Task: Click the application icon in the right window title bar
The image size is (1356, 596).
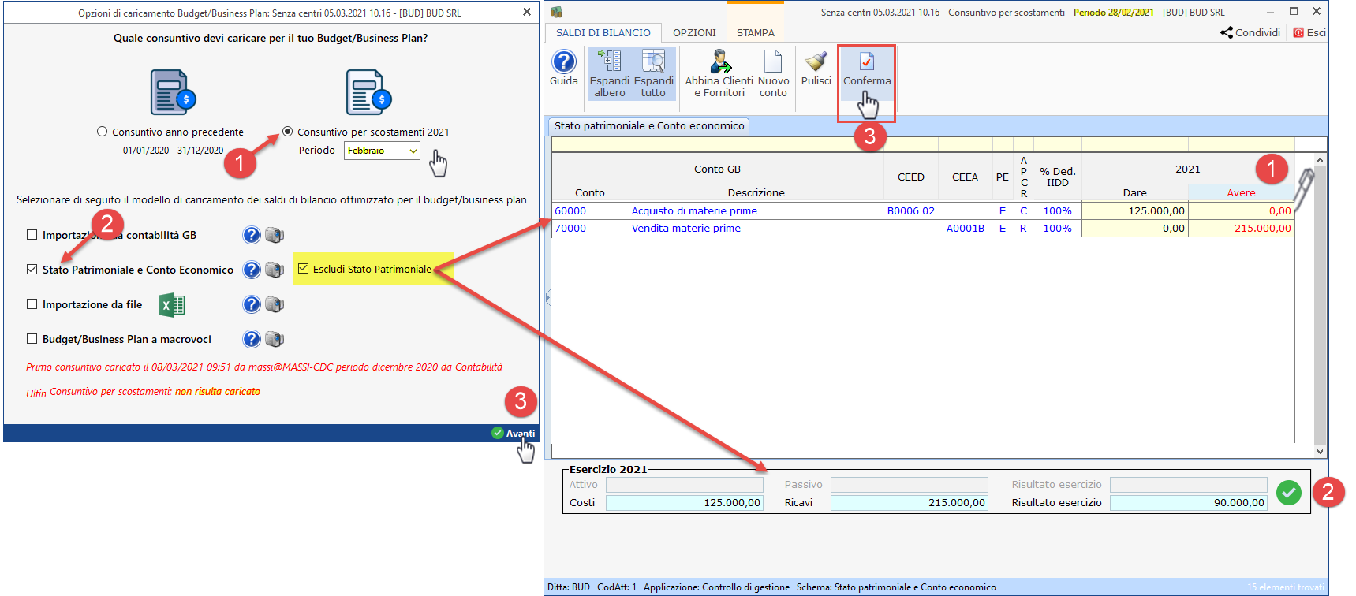Action: point(556,12)
